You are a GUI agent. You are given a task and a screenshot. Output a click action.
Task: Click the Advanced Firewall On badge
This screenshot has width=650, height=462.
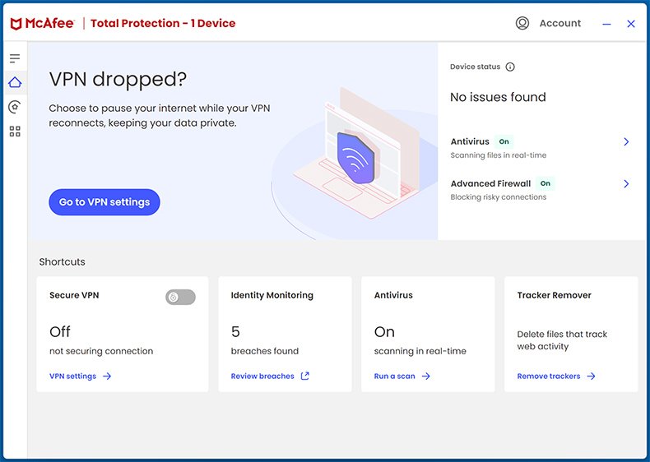point(546,183)
